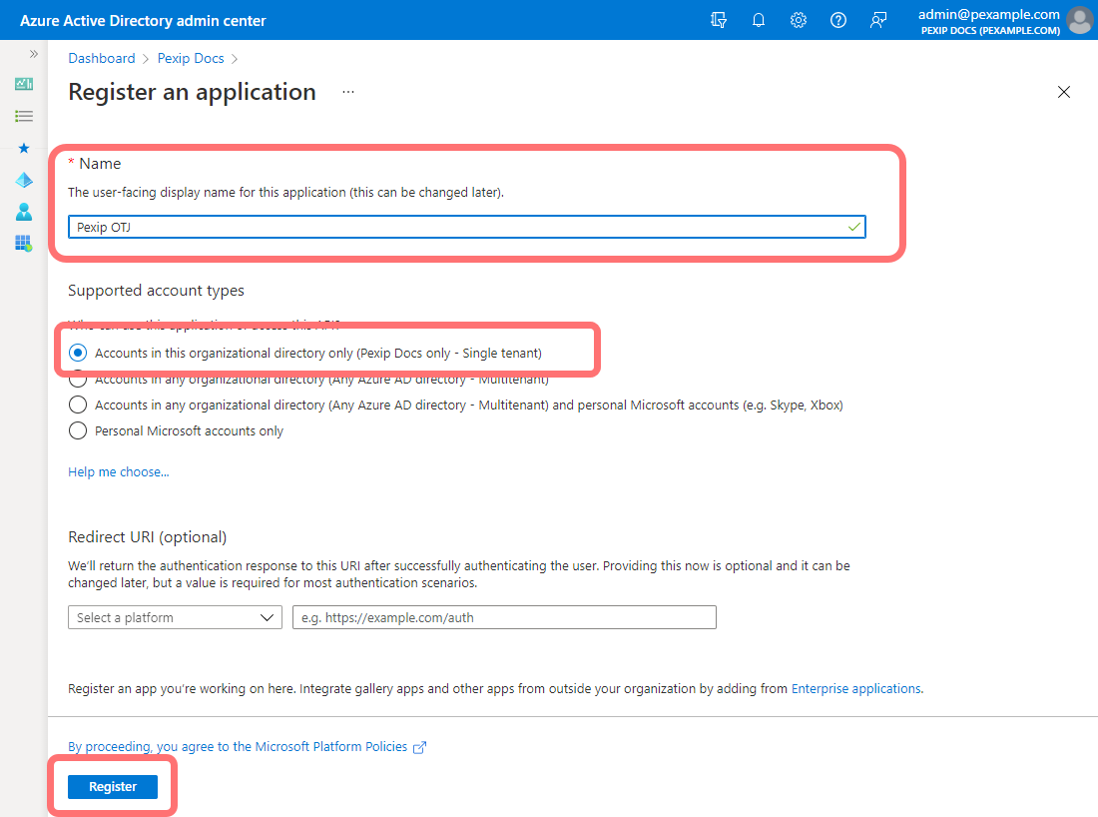Go to Dashboard breadcrumb

(101, 59)
